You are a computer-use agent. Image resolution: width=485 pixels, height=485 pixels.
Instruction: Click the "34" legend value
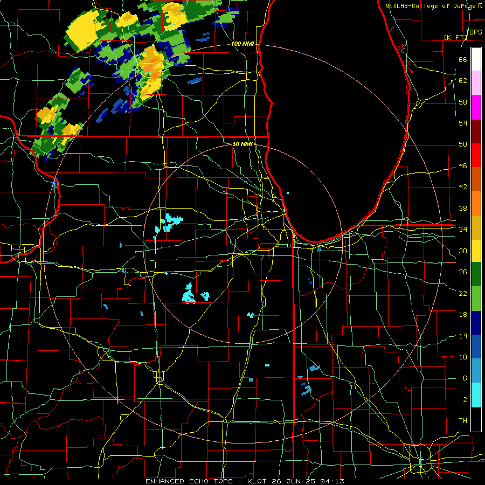pos(463,230)
